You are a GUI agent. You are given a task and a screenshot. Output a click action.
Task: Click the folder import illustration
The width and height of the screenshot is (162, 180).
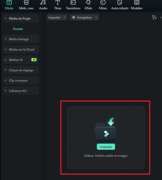106,129
